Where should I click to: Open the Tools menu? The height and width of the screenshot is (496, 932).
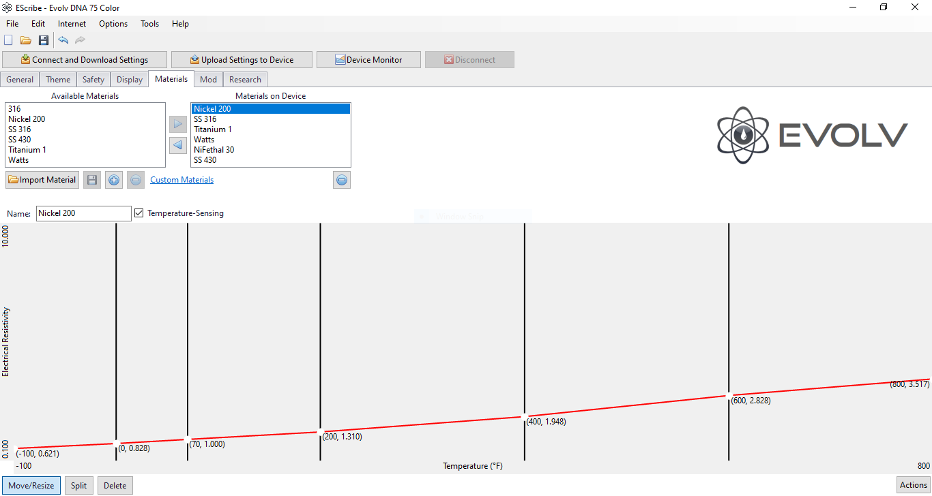coord(149,24)
